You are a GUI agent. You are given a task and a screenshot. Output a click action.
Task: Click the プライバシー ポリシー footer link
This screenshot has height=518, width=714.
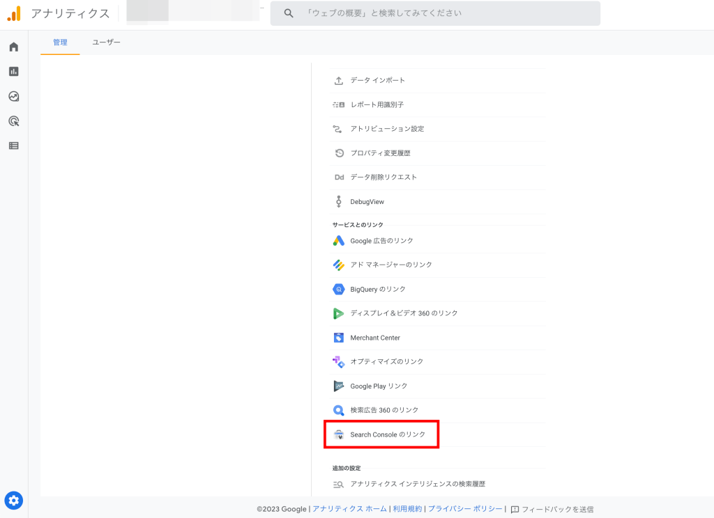[x=465, y=509]
